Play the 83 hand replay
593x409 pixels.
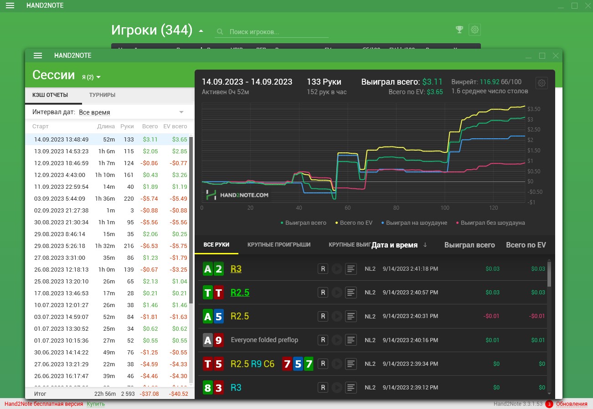[x=337, y=387]
